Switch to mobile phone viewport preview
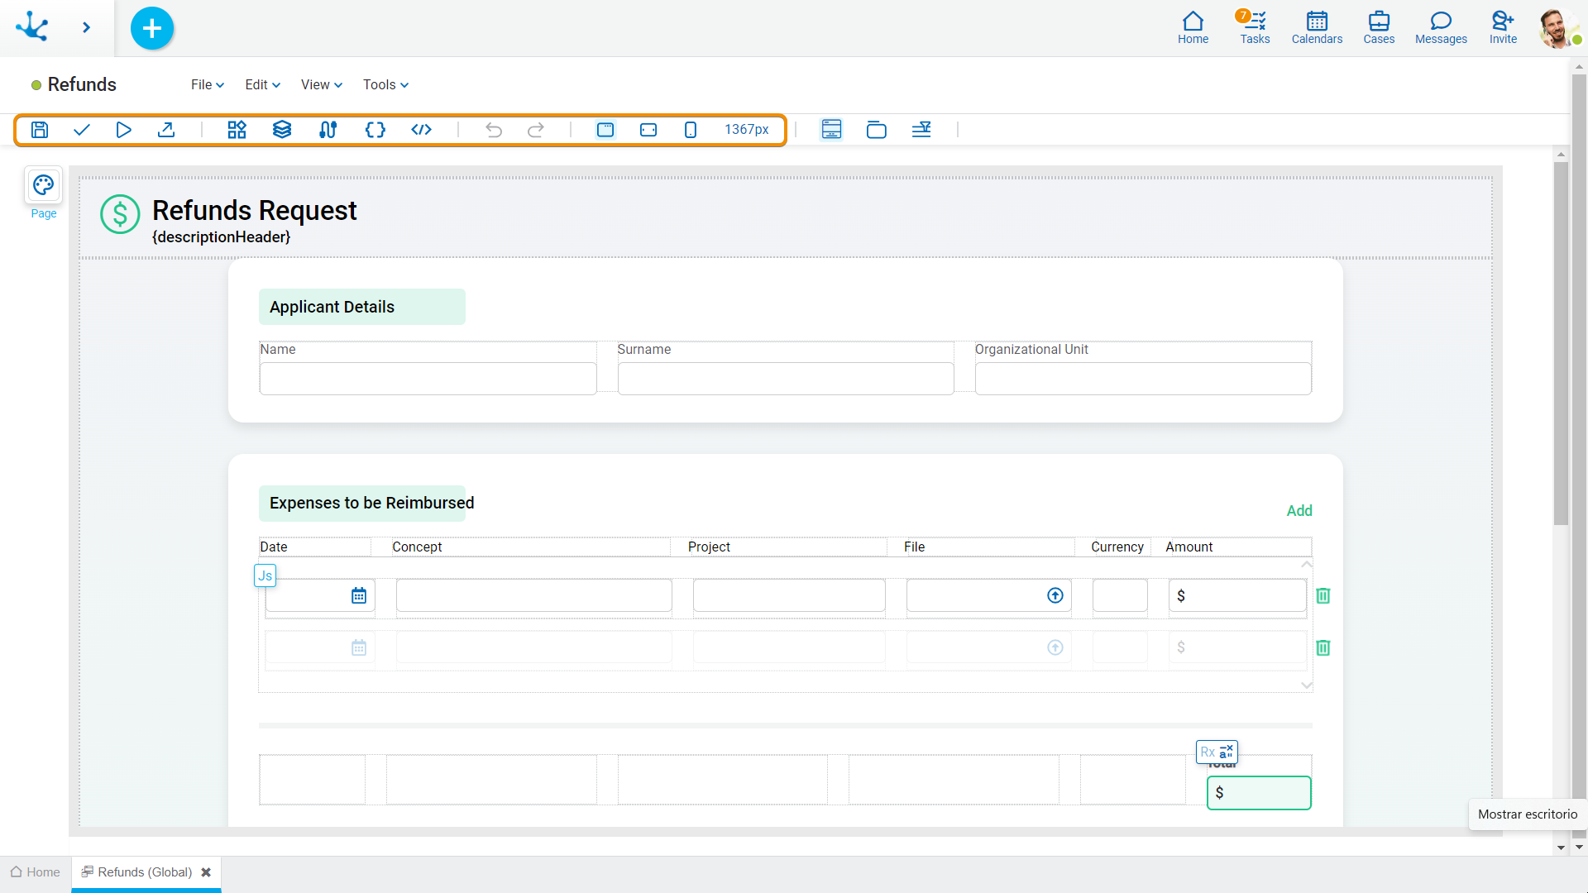 [x=691, y=130]
